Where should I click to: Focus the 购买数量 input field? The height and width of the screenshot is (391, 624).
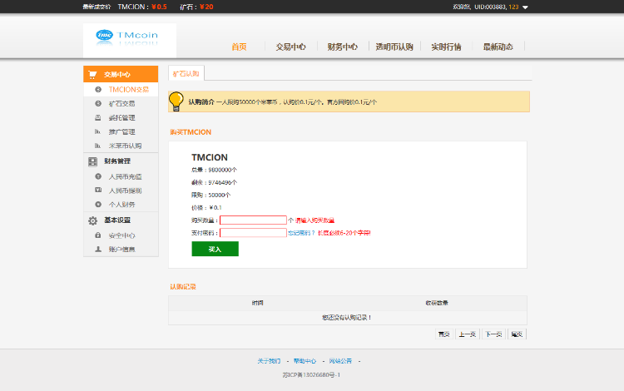coord(253,220)
